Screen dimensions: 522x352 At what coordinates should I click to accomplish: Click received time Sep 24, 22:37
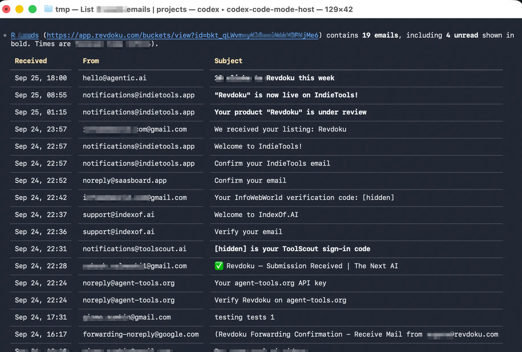(41, 215)
